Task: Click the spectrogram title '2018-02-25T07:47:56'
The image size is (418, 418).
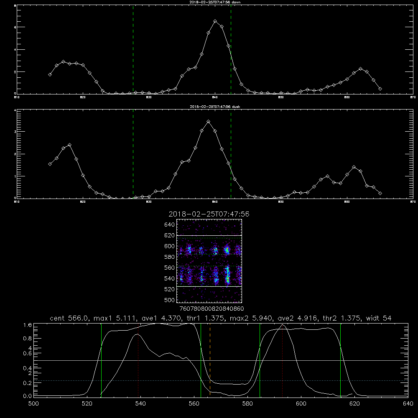Action: (209, 214)
